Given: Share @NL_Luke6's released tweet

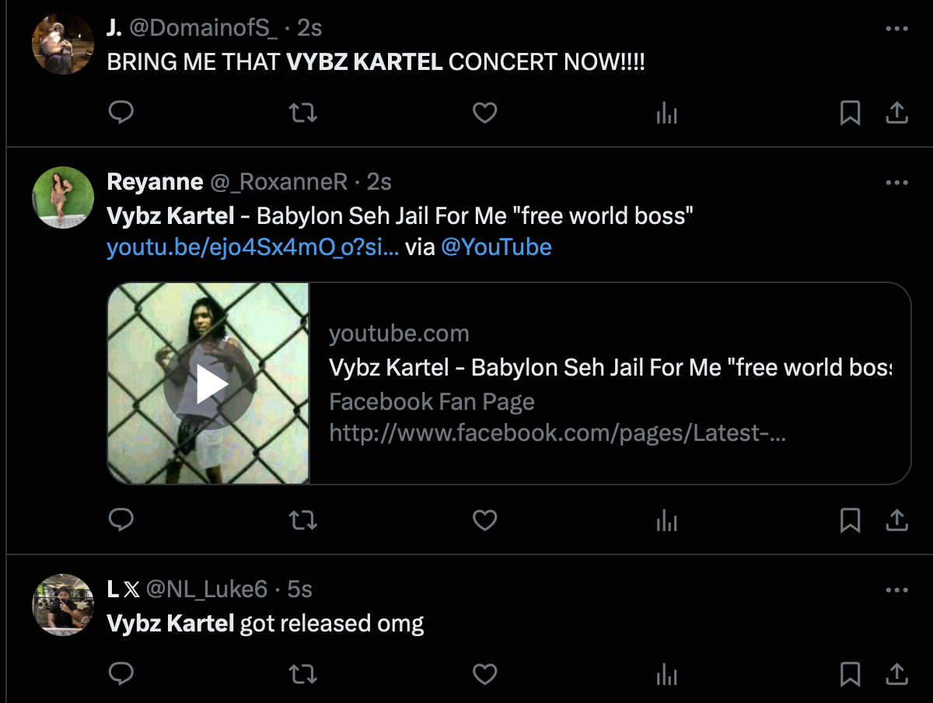Looking at the screenshot, I should click(895, 674).
